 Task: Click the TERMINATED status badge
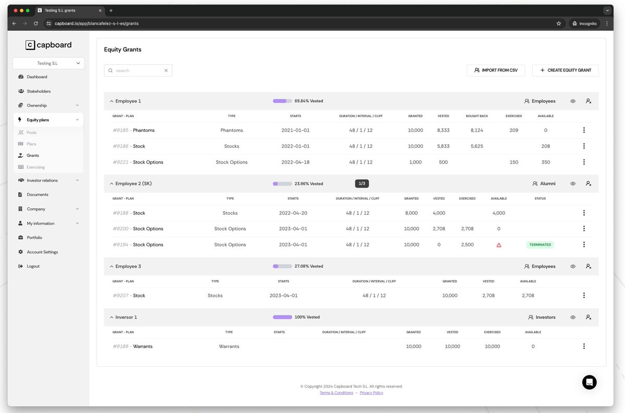click(x=540, y=244)
